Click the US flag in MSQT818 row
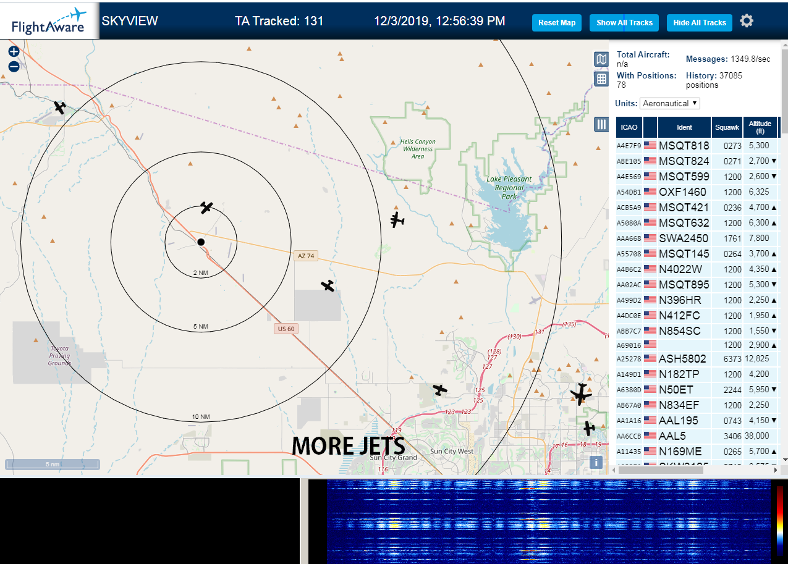Viewport: 788px width, 564px height. [x=650, y=145]
